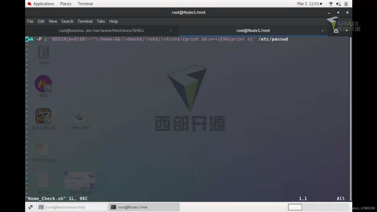Switch to root@Node1:/mnt tab
The width and height of the screenshot is (377, 212).
tap(253, 30)
